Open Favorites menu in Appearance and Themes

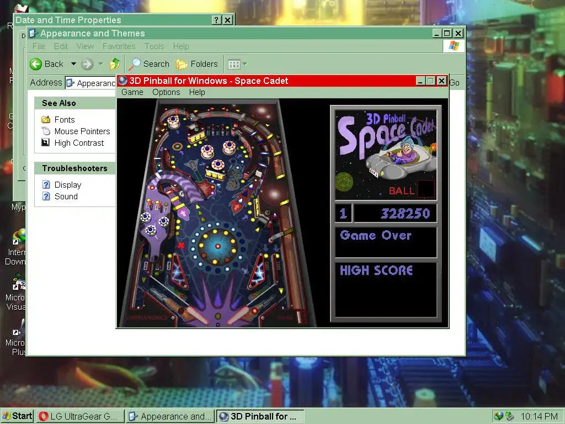[119, 46]
